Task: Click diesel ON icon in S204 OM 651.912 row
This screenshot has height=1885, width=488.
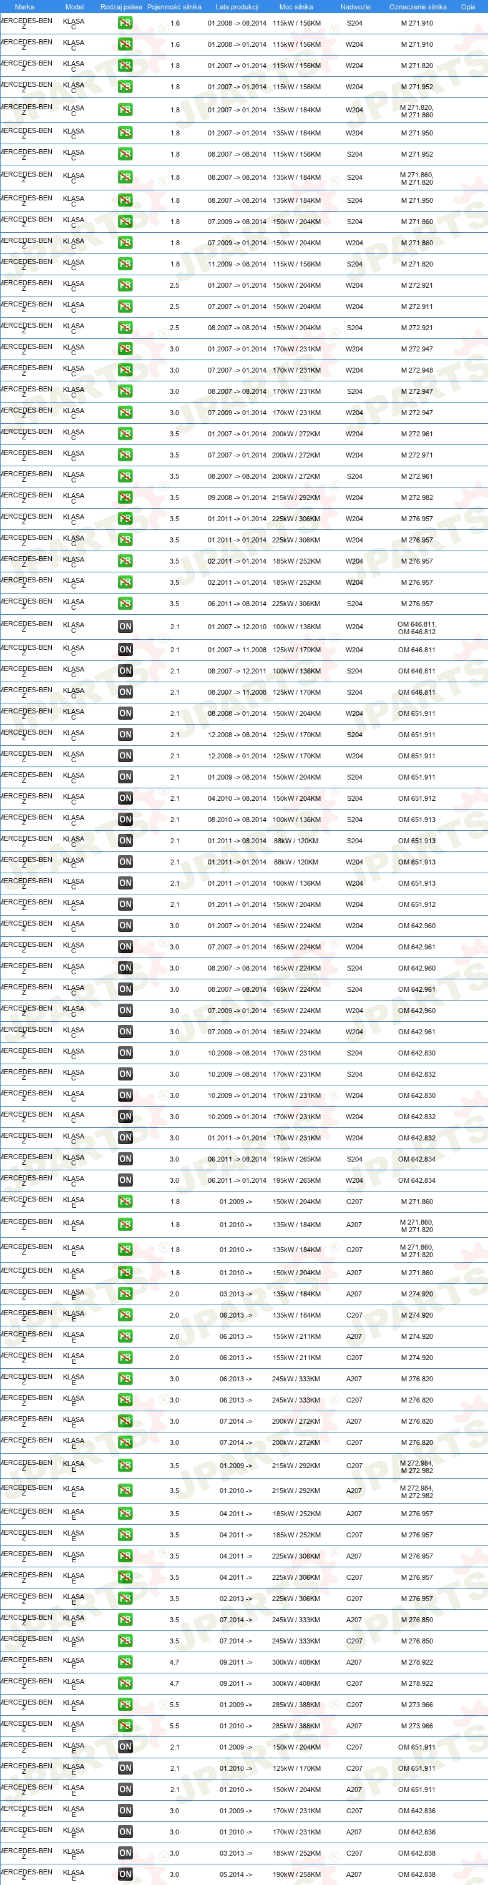Action: [x=125, y=798]
